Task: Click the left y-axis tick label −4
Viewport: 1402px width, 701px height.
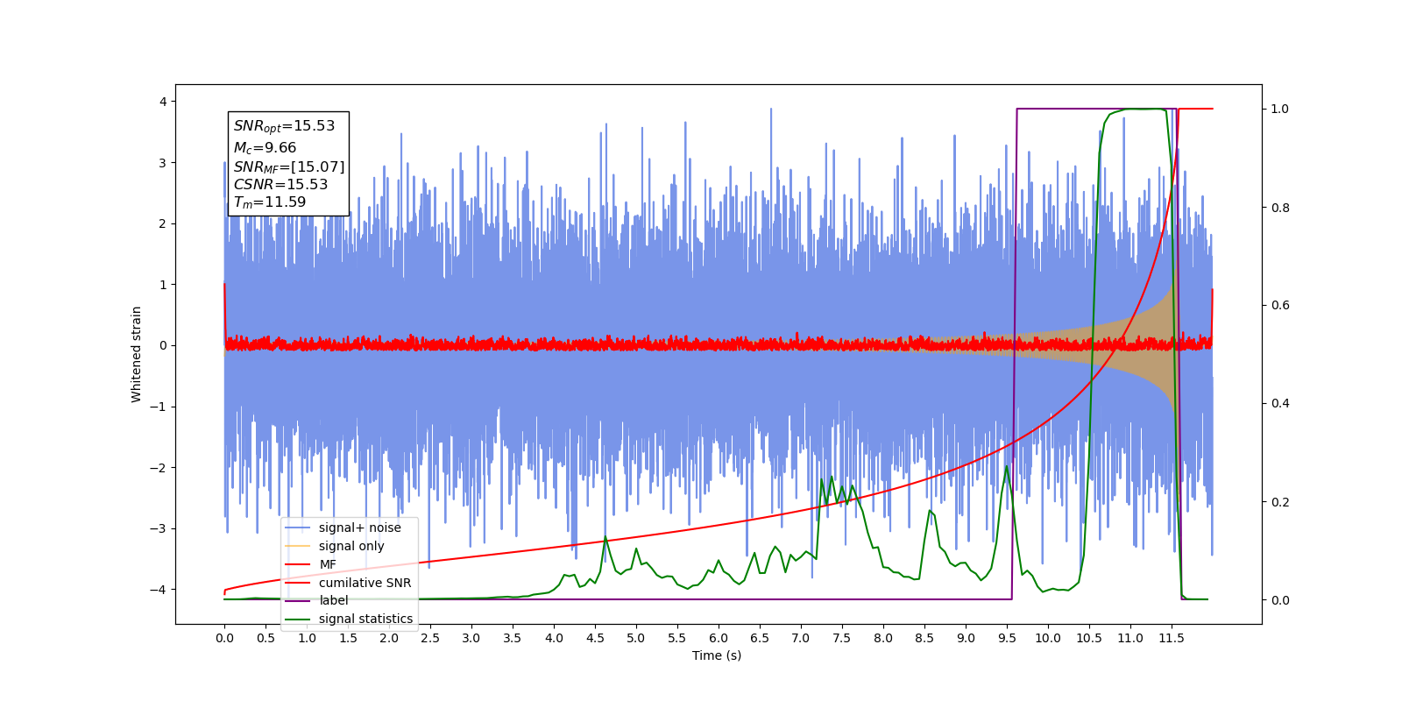Action: (158, 589)
